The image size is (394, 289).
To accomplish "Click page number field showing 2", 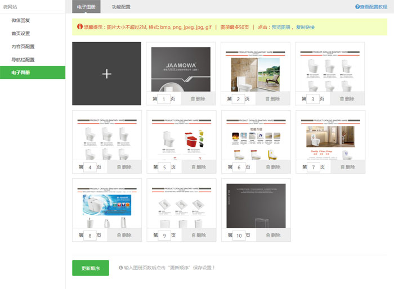I will (x=238, y=100).
